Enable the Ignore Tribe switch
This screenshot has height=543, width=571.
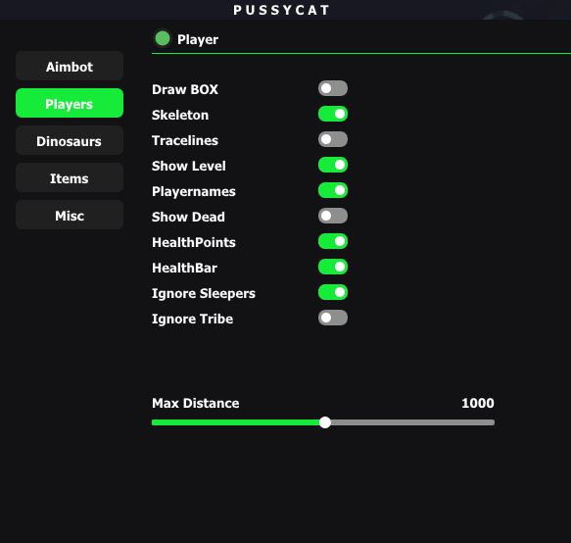[x=333, y=319]
